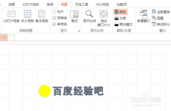
Task: Click 全部重排 arrange all windows
Action: click(161, 12)
